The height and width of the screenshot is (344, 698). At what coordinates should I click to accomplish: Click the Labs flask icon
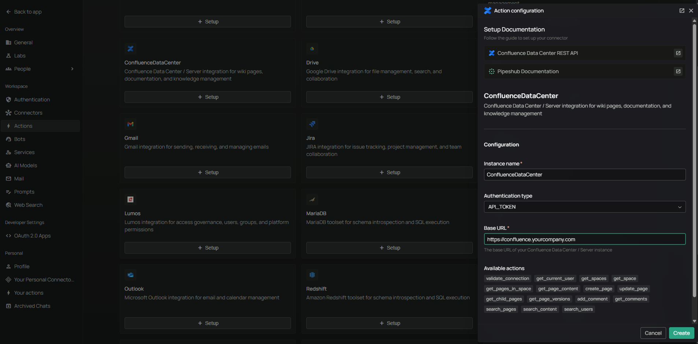point(8,56)
